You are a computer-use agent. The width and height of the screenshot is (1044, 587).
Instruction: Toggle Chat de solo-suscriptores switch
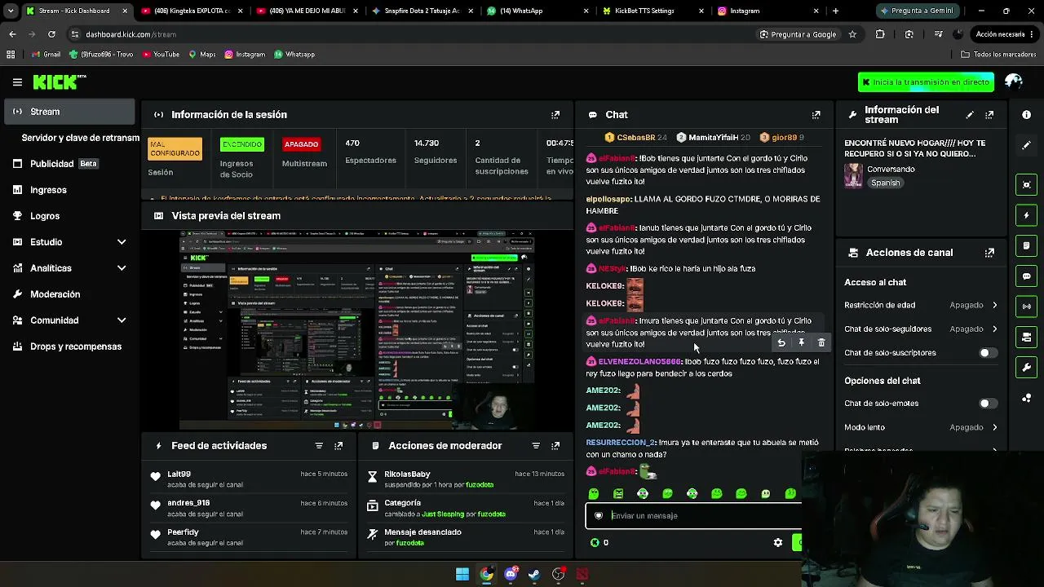click(x=988, y=353)
